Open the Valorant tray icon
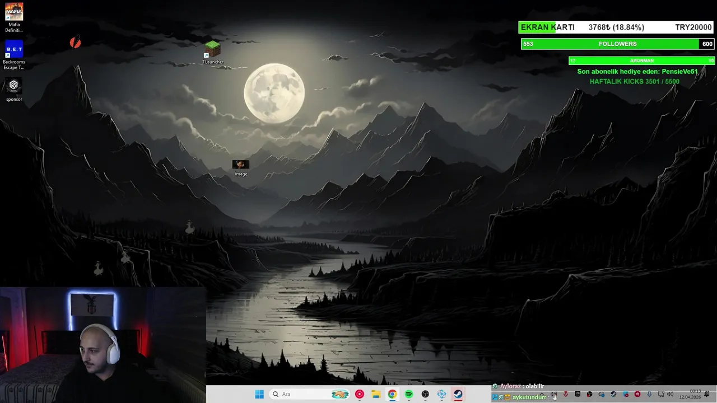Screen dimensions: 717x403 coord(565,394)
